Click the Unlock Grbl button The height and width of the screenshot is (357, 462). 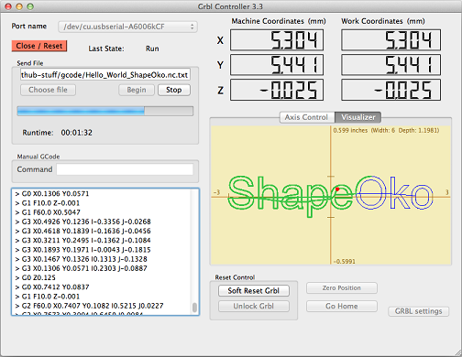point(254,306)
